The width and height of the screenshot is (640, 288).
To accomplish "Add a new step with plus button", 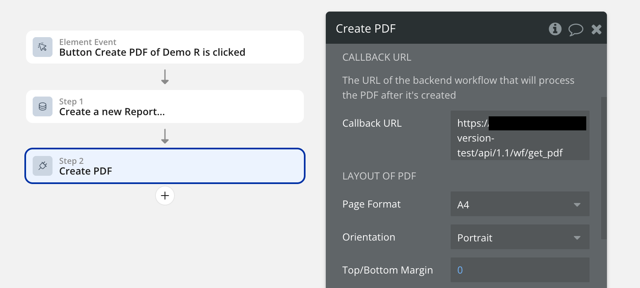I will (165, 196).
